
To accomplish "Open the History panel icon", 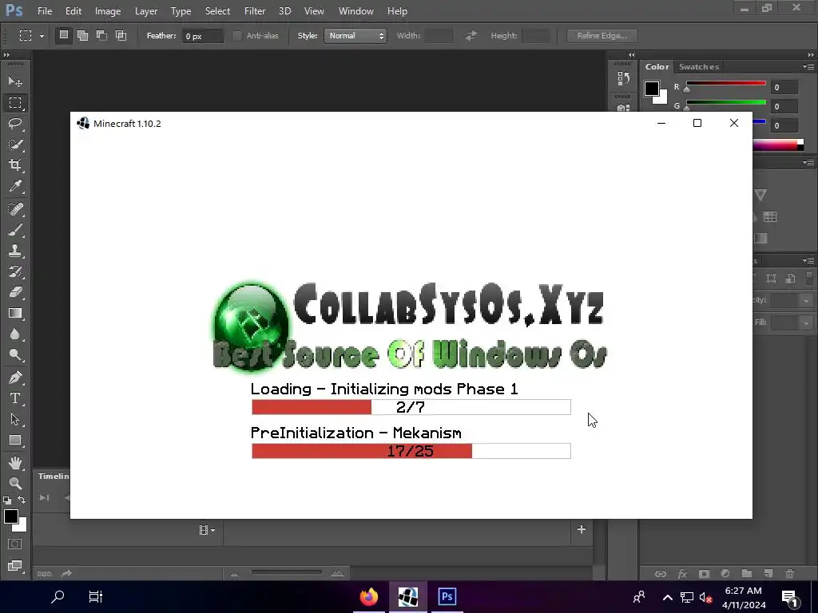I will coord(623,78).
